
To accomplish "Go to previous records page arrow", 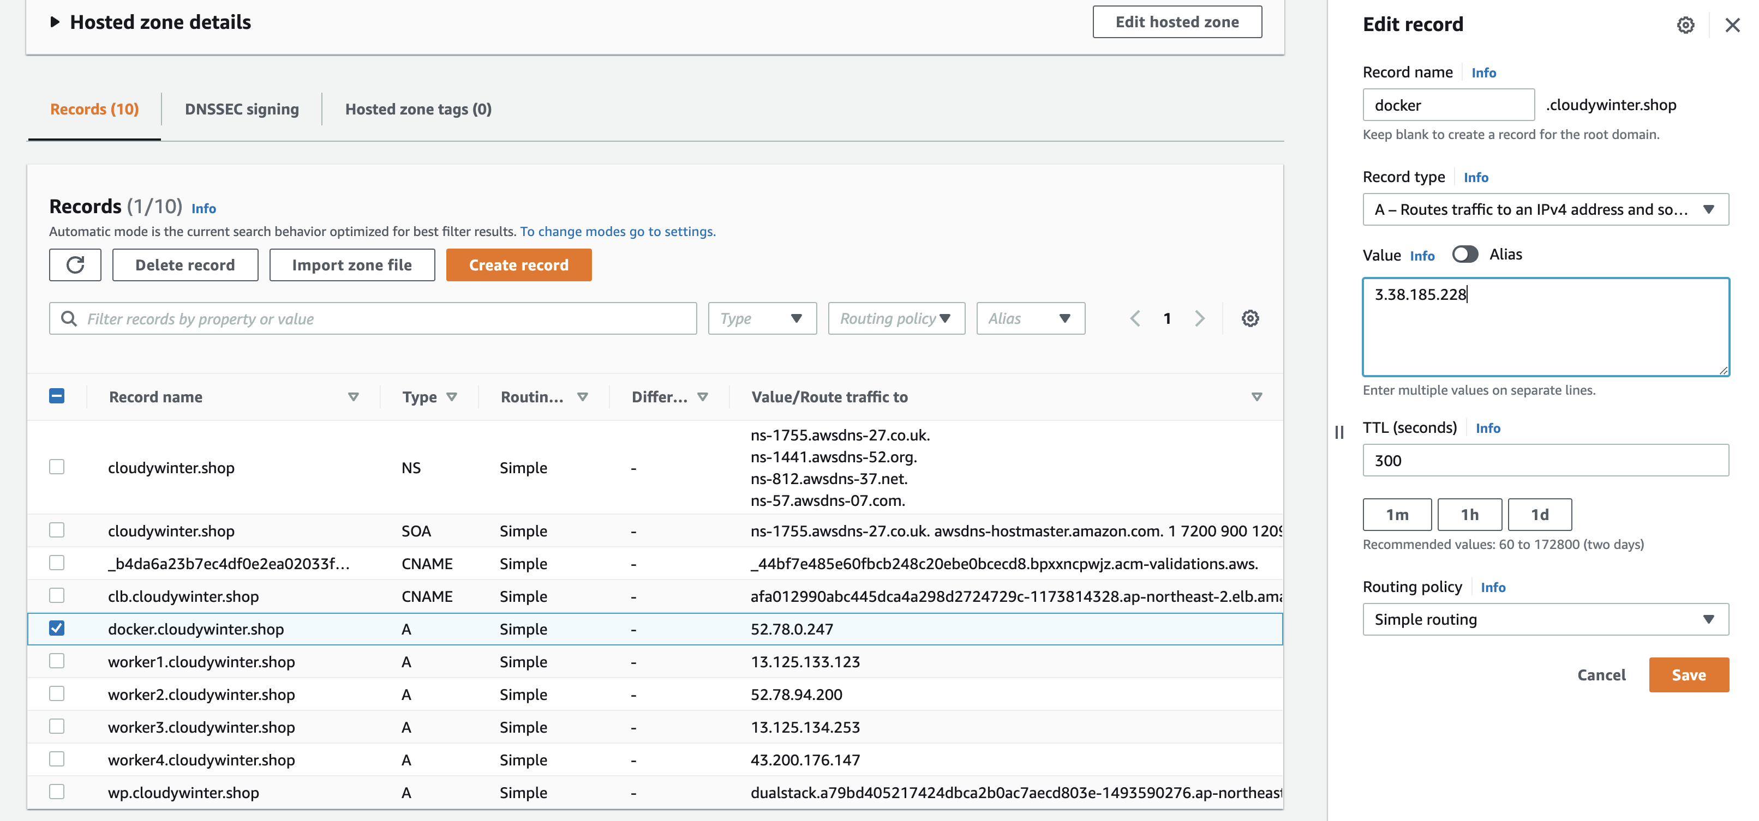I will [x=1135, y=319].
